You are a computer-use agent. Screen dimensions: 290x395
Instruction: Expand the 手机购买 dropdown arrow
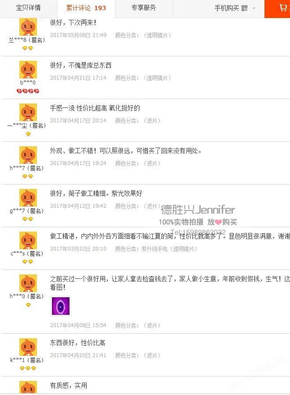[254, 8]
